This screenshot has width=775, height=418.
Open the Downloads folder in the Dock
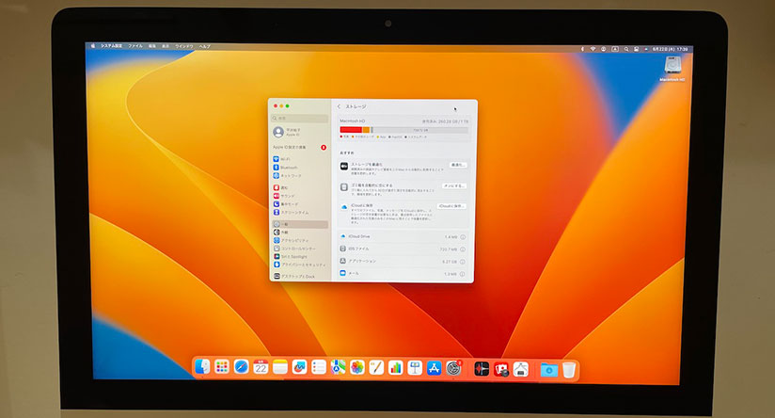click(x=548, y=370)
